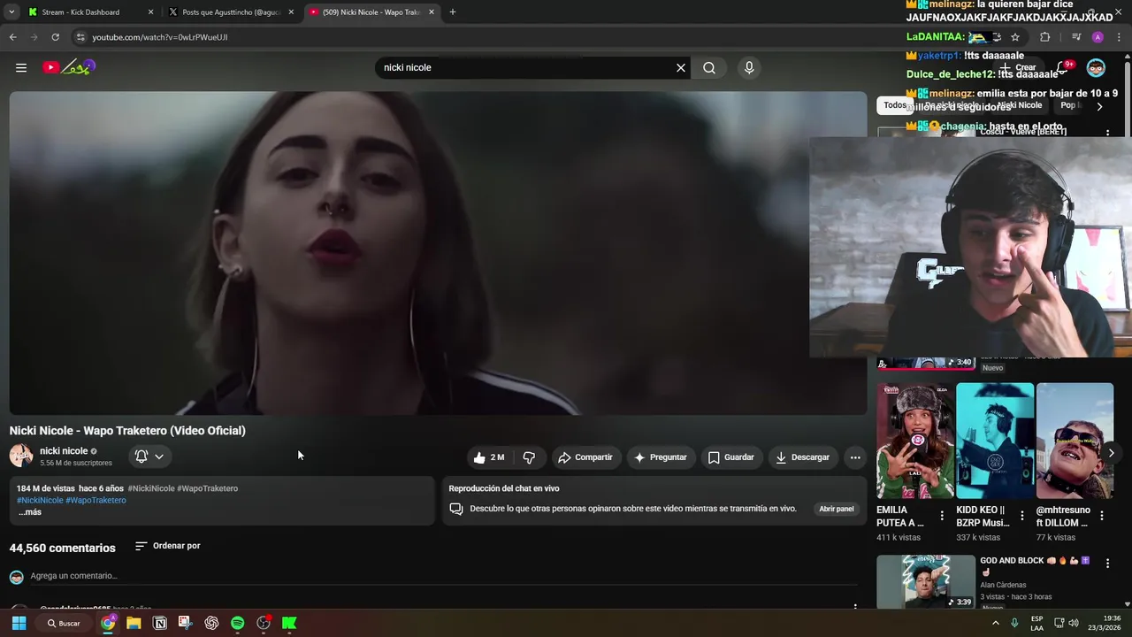This screenshot has width=1132, height=637.
Task: Open Chrome profile avatar A
Action: pyautogui.click(x=1098, y=37)
